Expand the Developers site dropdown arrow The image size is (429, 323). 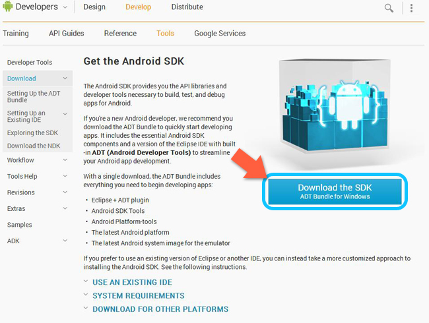tap(65, 7)
